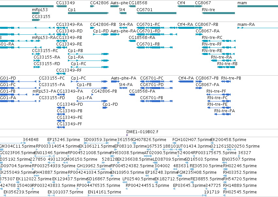Click the EP15246.3prime EST label

pyautogui.click(x=64, y=140)
